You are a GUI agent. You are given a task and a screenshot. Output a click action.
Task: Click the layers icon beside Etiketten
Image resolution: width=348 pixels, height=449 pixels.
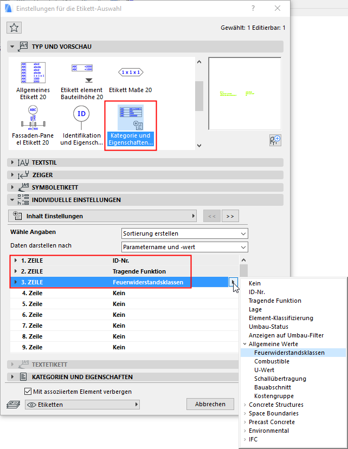(x=13, y=405)
